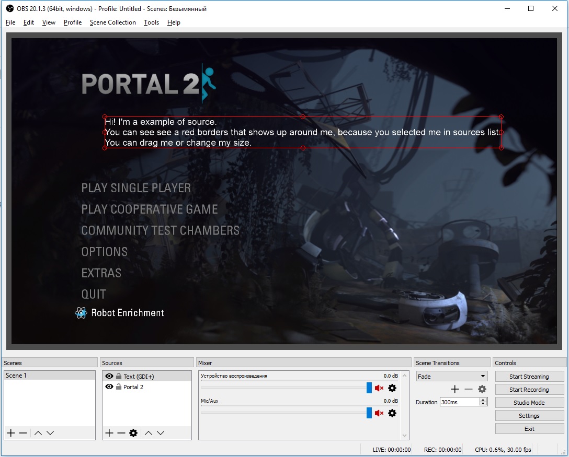This screenshot has width=569, height=457.
Task: Open Mic/Aux audio settings gear
Action: coord(392,413)
